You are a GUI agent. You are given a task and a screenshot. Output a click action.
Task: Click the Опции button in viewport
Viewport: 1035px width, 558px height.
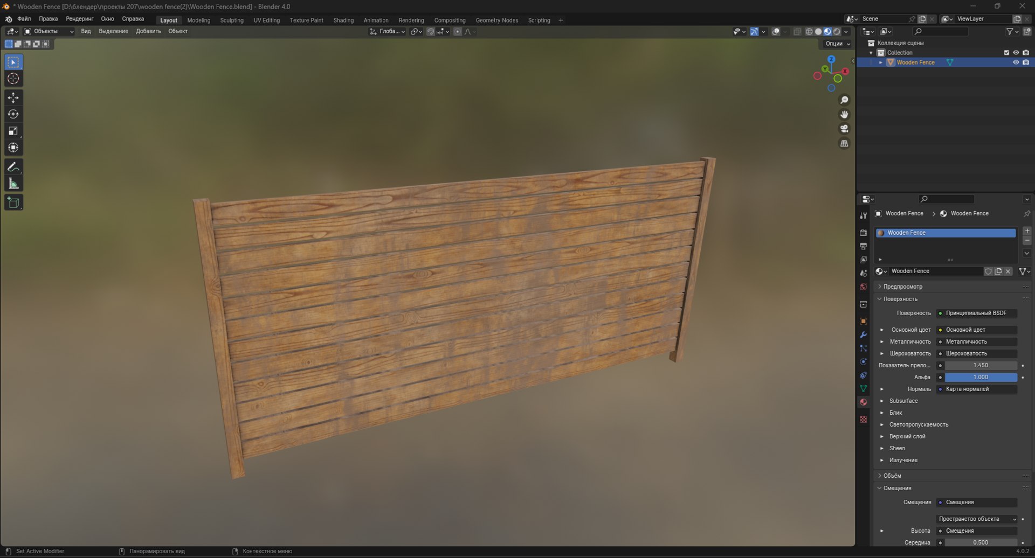[837, 44]
